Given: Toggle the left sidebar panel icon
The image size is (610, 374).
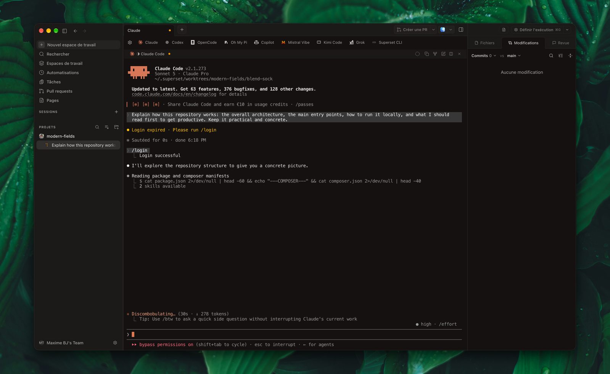Looking at the screenshot, I should click(64, 31).
